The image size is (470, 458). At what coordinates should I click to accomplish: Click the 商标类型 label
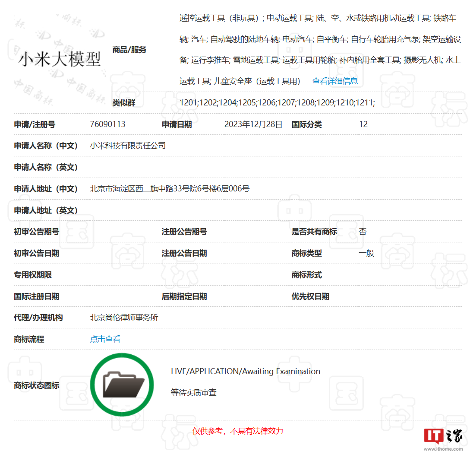(306, 253)
